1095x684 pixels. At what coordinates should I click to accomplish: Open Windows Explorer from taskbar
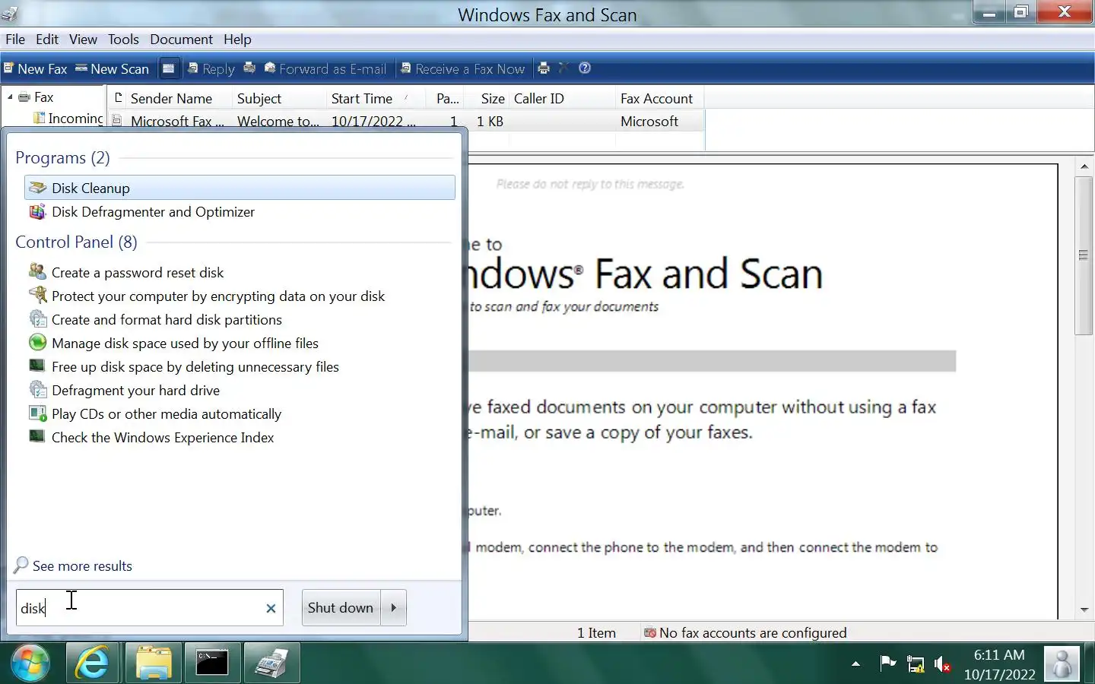pos(153,663)
